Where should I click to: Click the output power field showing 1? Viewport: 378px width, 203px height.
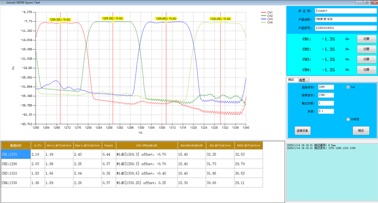coord(326,103)
